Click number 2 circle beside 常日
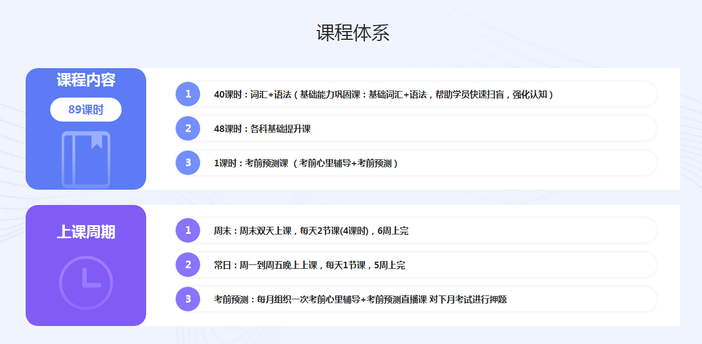 tap(188, 264)
